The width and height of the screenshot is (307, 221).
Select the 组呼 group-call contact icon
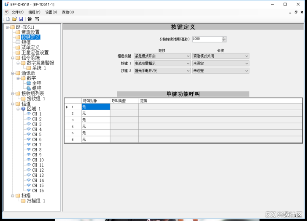click(29, 88)
